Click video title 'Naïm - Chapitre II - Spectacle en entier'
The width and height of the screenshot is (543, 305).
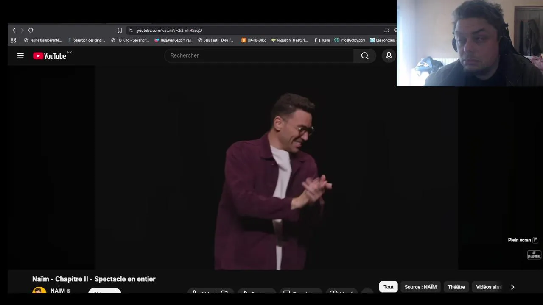point(94,279)
